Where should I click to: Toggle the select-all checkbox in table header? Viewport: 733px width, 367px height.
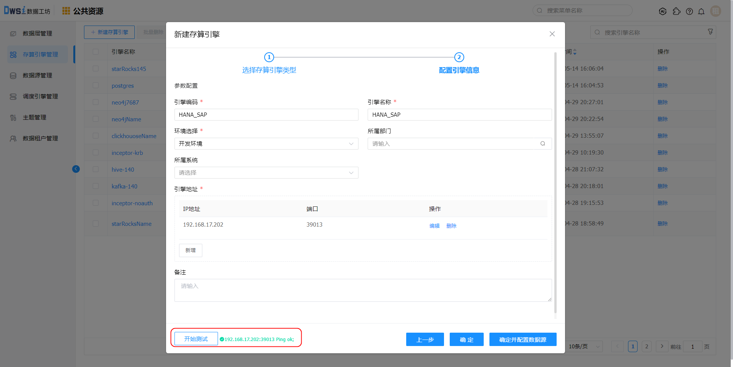(95, 52)
